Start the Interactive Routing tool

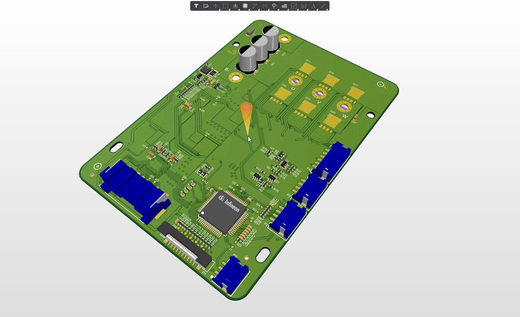(255, 6)
